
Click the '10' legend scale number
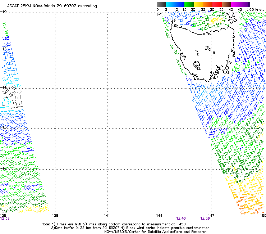(x=176, y=10)
